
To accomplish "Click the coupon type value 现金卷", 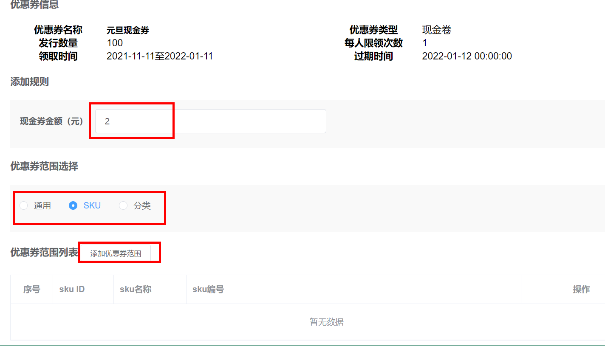I will click(x=436, y=30).
